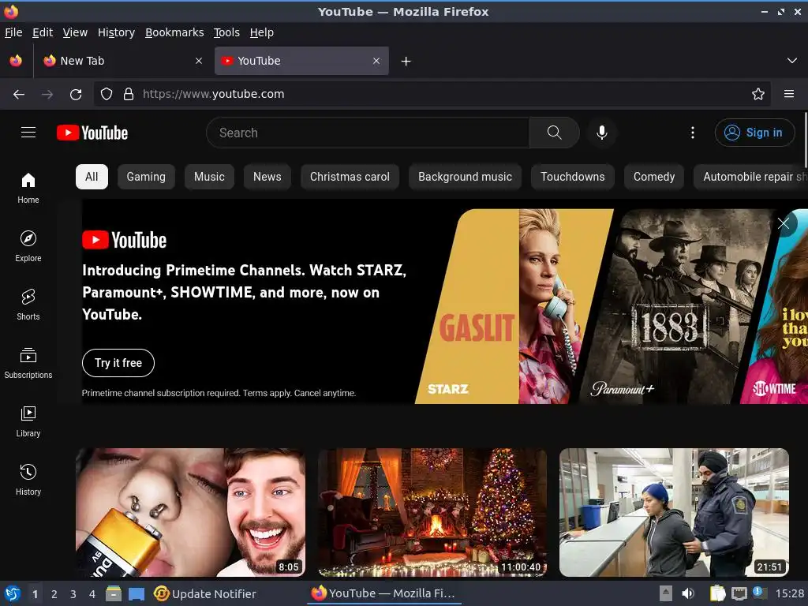Open the 21:51 airport officer video
Screen dimensions: 808x606
[x=674, y=512]
